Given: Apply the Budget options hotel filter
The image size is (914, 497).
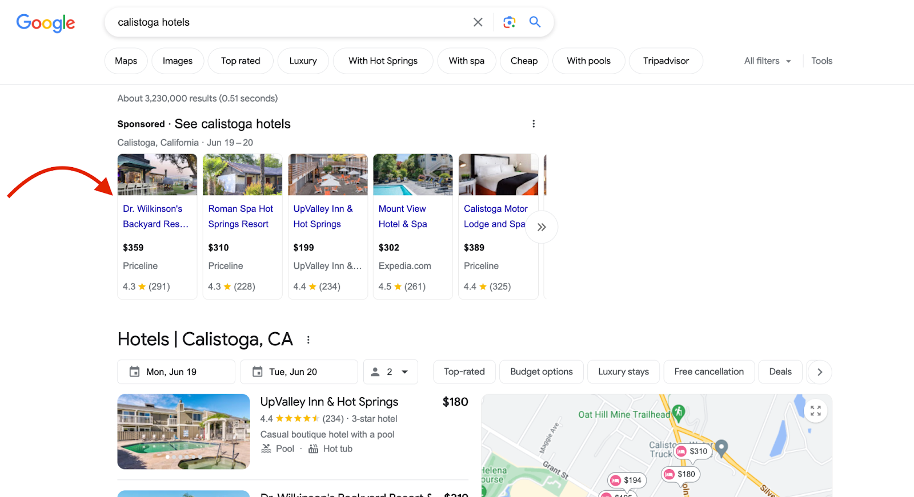Looking at the screenshot, I should 542,372.
